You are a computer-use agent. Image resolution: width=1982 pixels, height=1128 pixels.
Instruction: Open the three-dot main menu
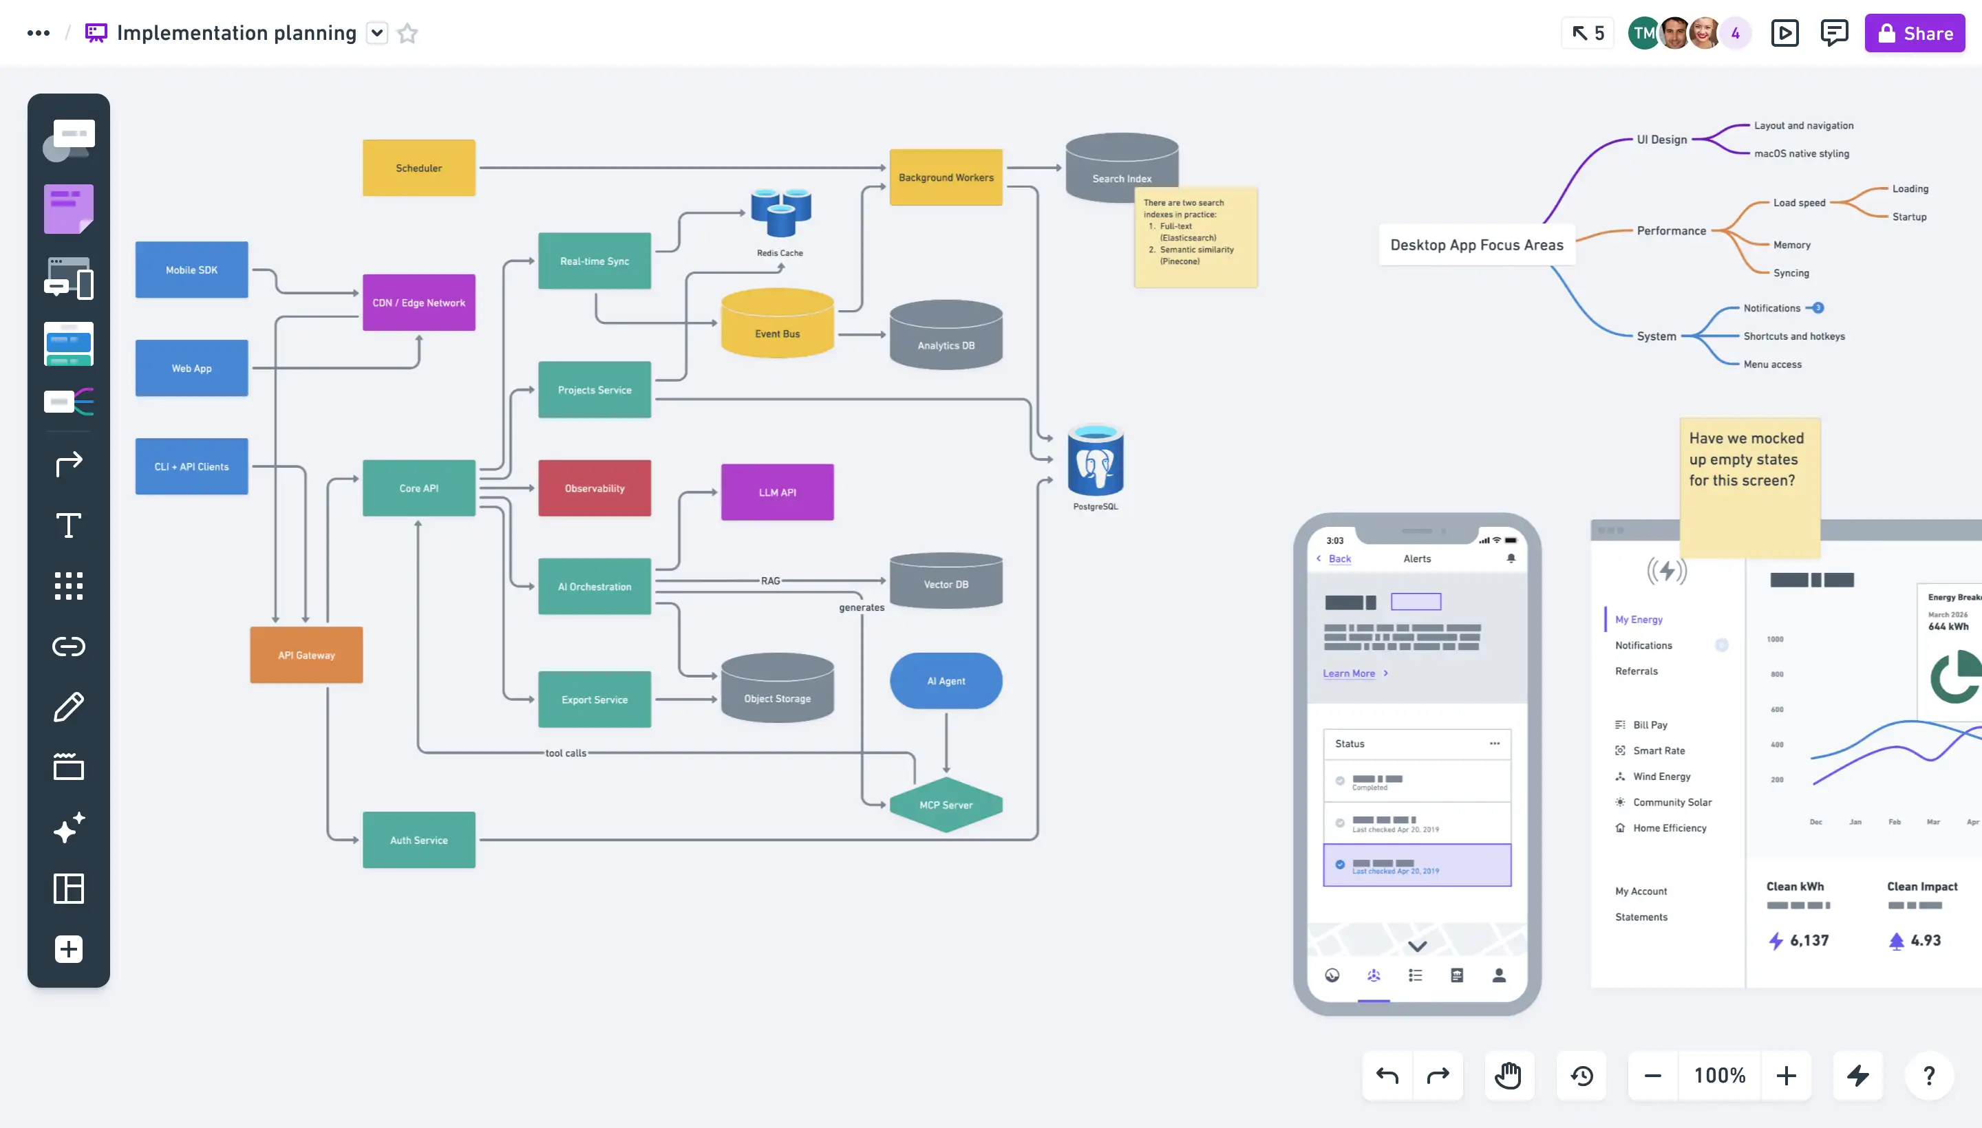[x=38, y=33]
